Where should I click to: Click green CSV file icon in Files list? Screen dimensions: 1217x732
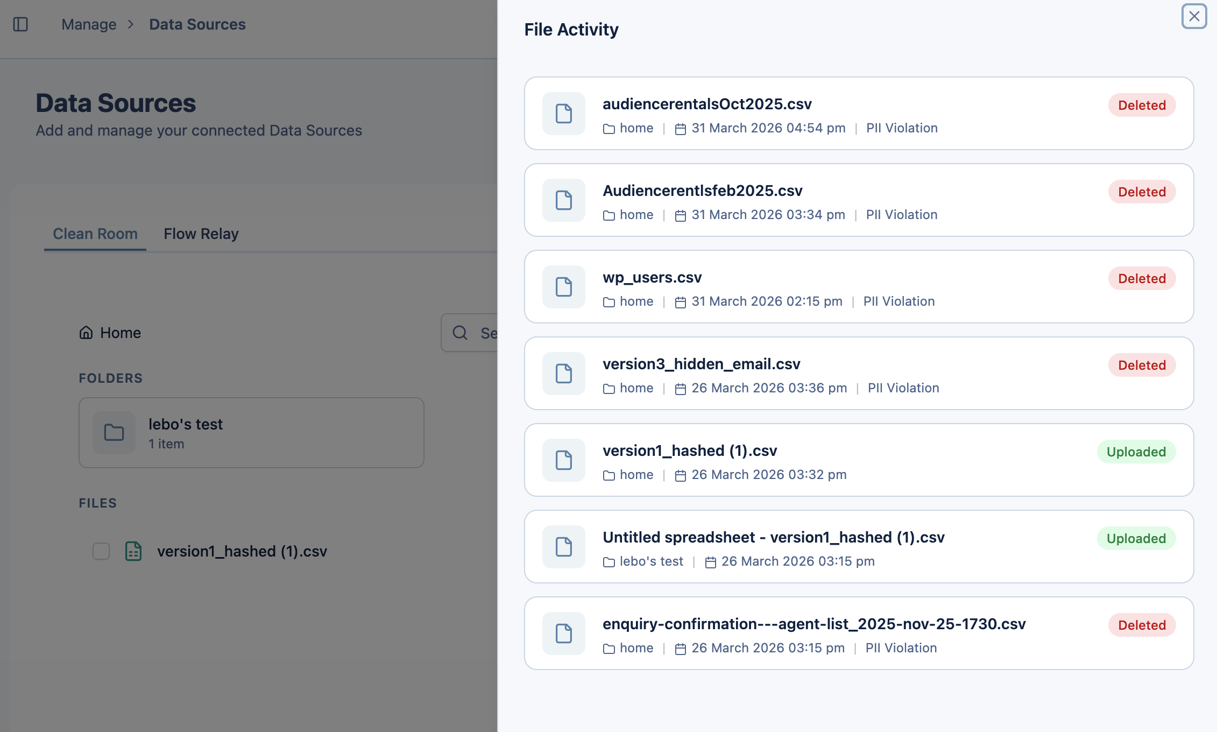pos(133,551)
